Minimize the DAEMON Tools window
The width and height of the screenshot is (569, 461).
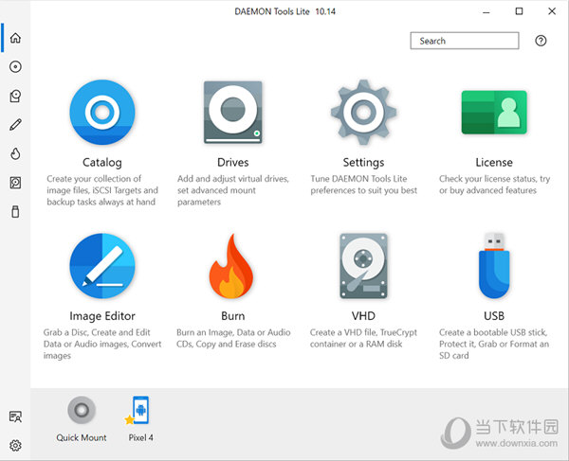(486, 11)
